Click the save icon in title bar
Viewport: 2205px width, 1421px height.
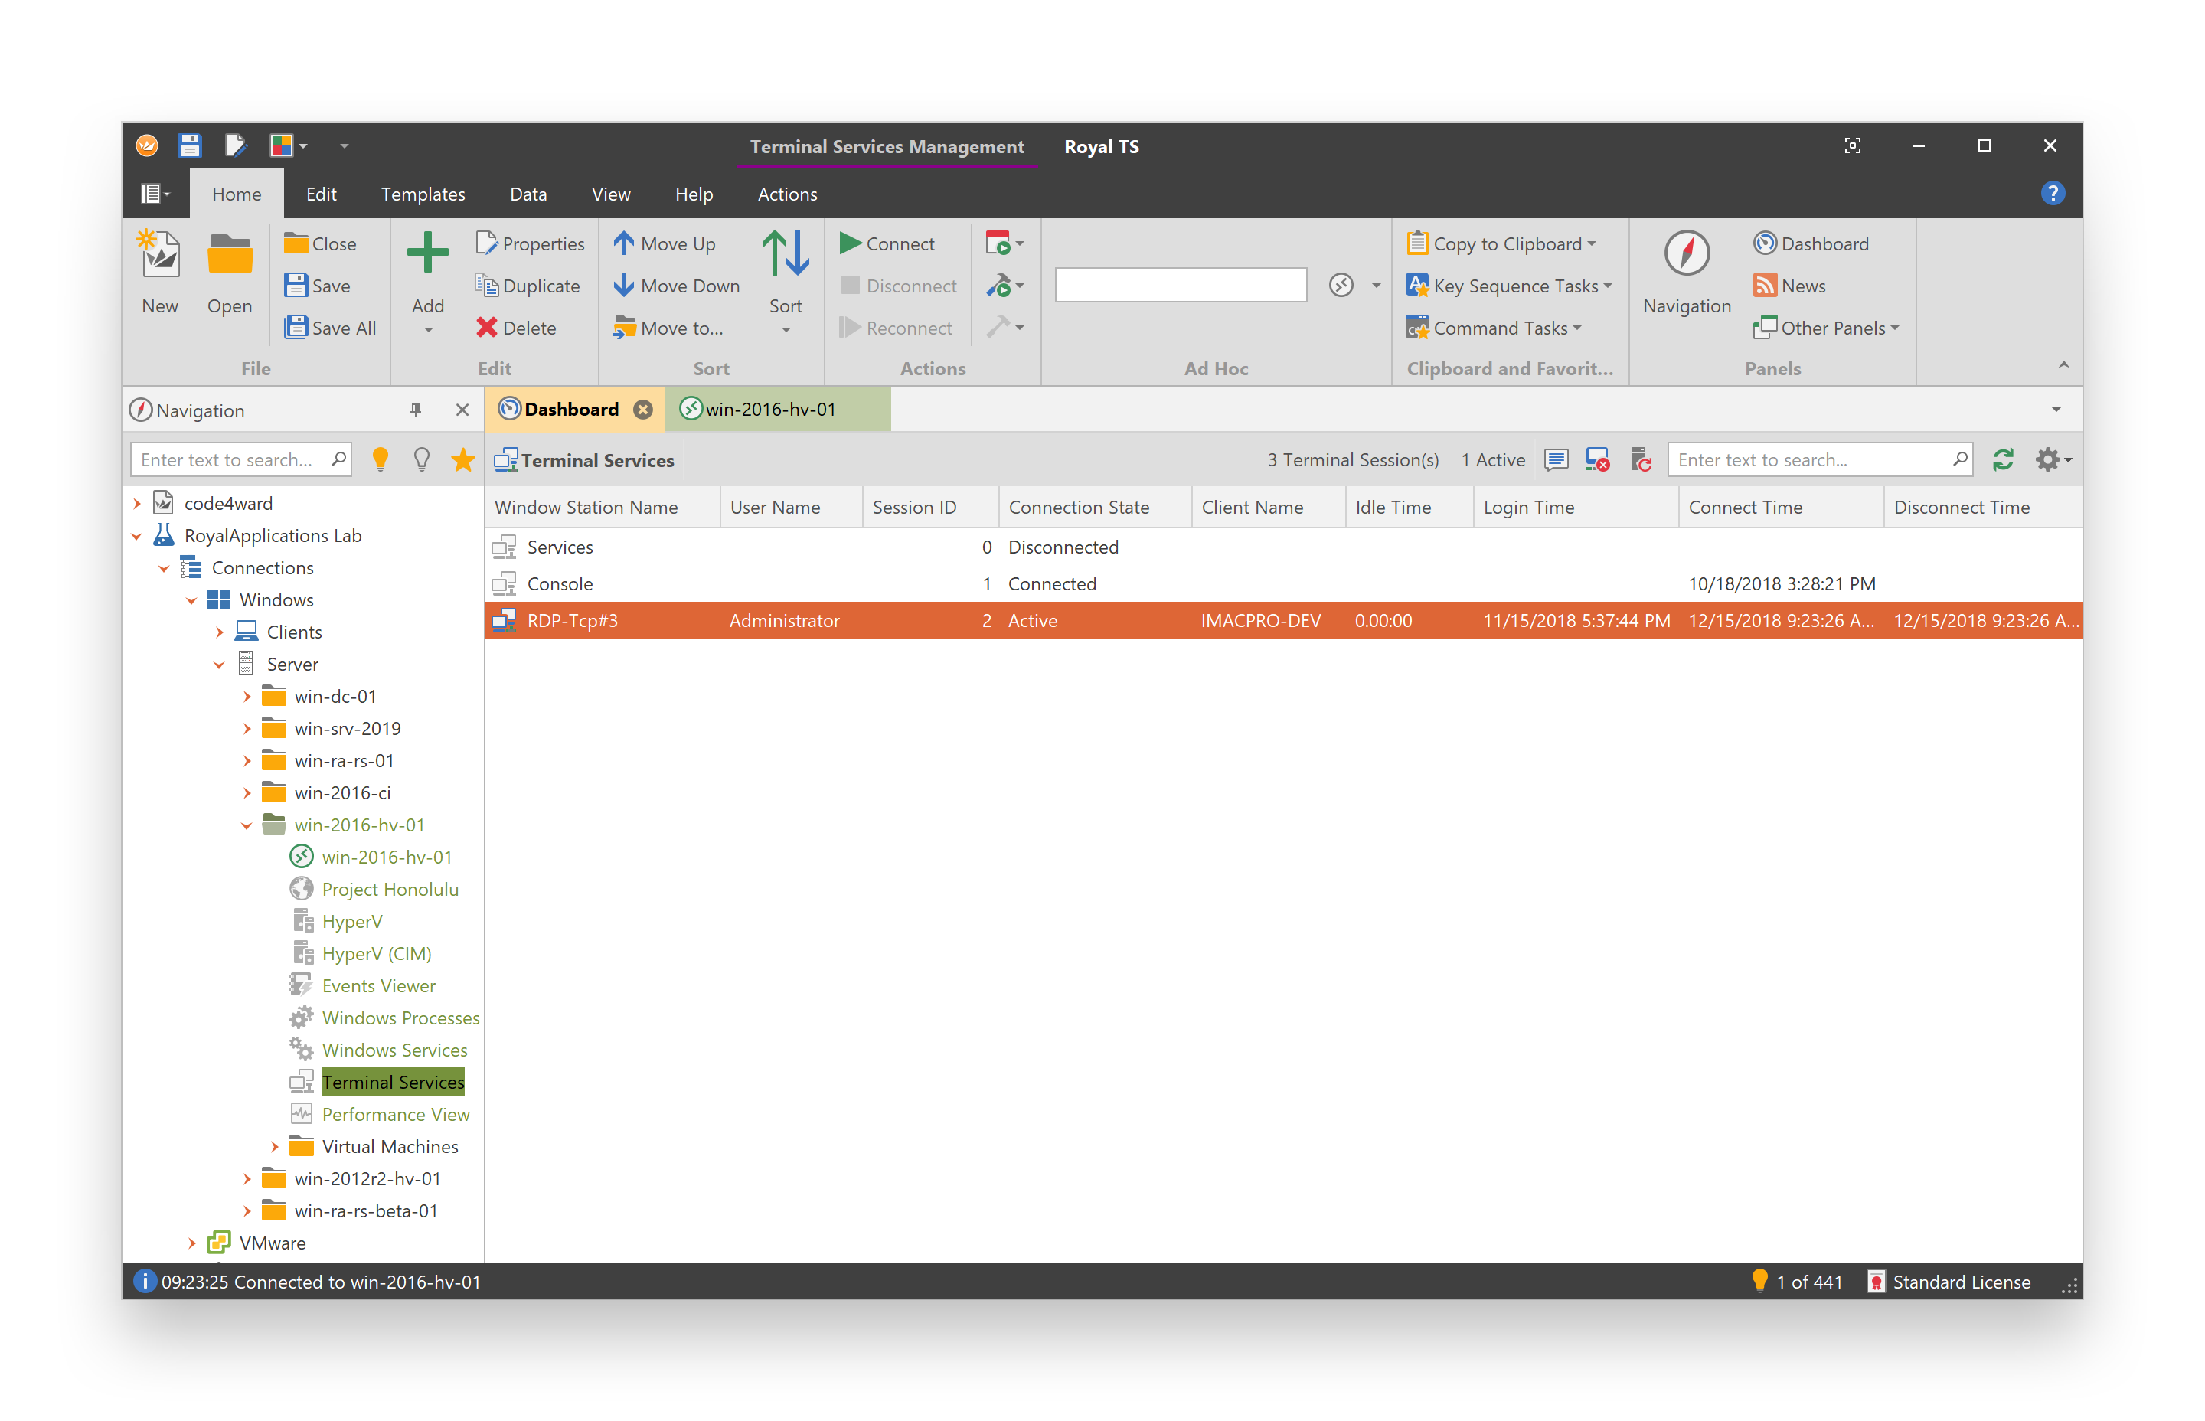click(190, 145)
